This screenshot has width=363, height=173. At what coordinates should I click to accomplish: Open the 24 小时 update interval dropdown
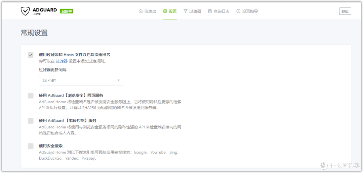point(81,80)
